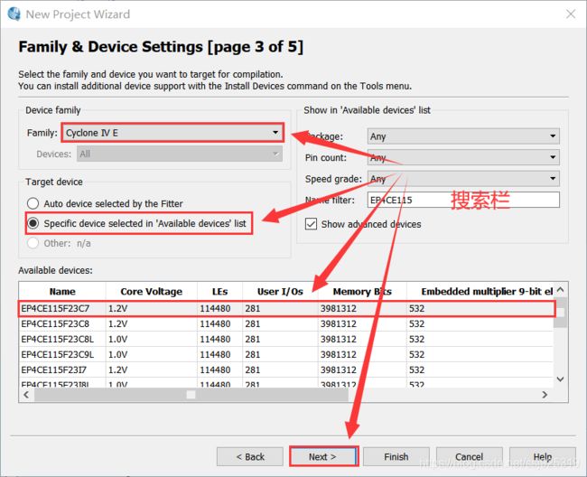This screenshot has height=477, width=587.
Task: Open the Pin count dropdown
Action: (x=463, y=157)
